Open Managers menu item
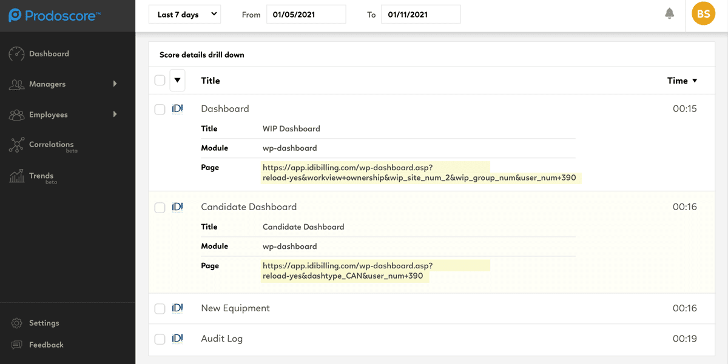 (x=47, y=84)
